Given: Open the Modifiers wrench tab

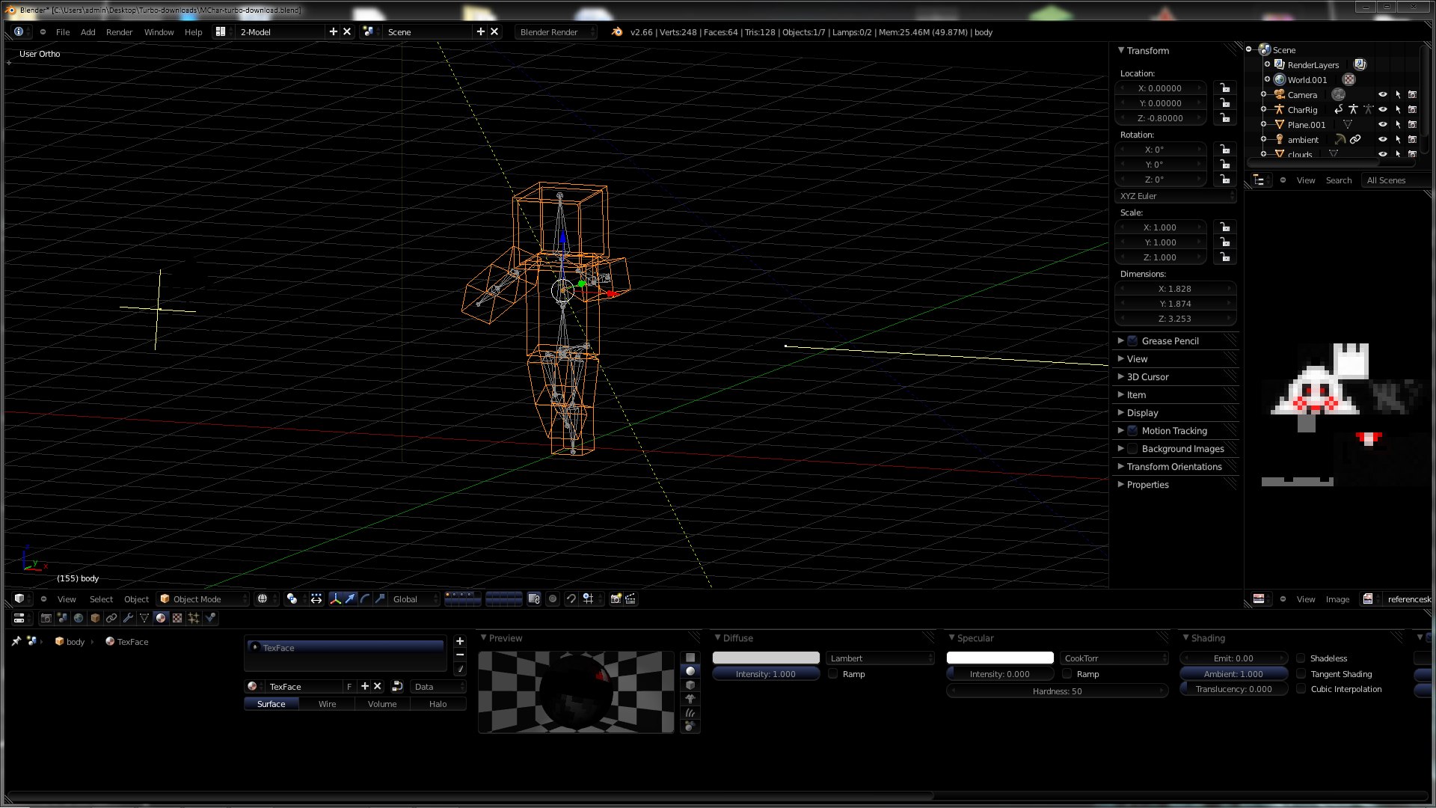Looking at the screenshot, I should tap(128, 618).
